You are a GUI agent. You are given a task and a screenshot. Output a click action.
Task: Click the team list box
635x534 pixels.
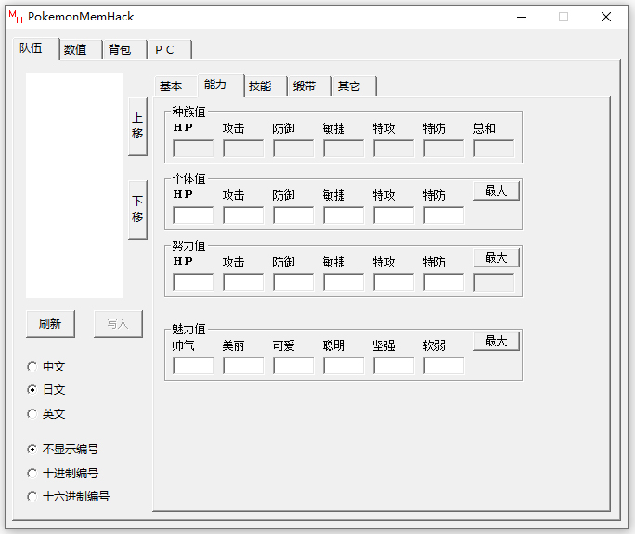click(75, 186)
